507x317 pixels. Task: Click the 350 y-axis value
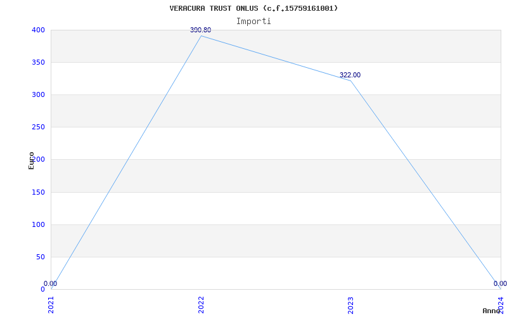[38, 62]
